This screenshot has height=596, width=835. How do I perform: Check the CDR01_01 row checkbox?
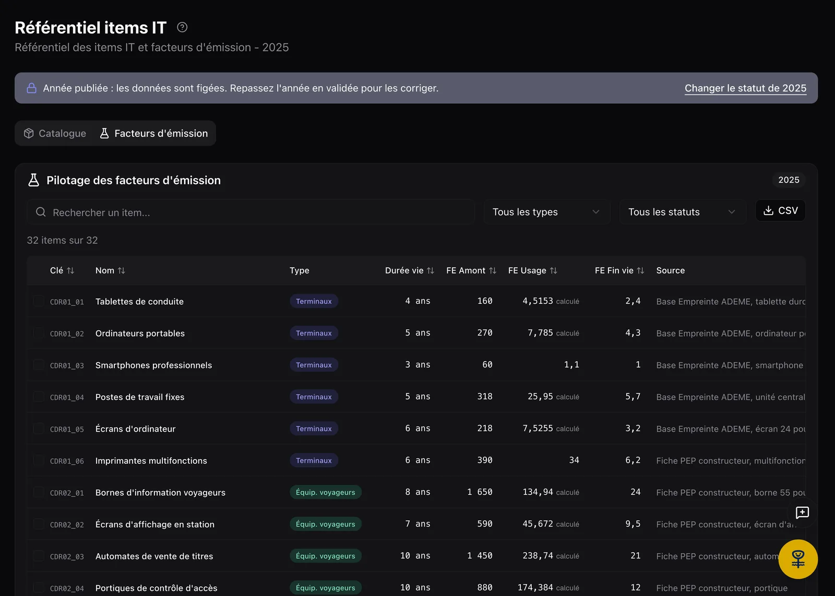point(39,301)
